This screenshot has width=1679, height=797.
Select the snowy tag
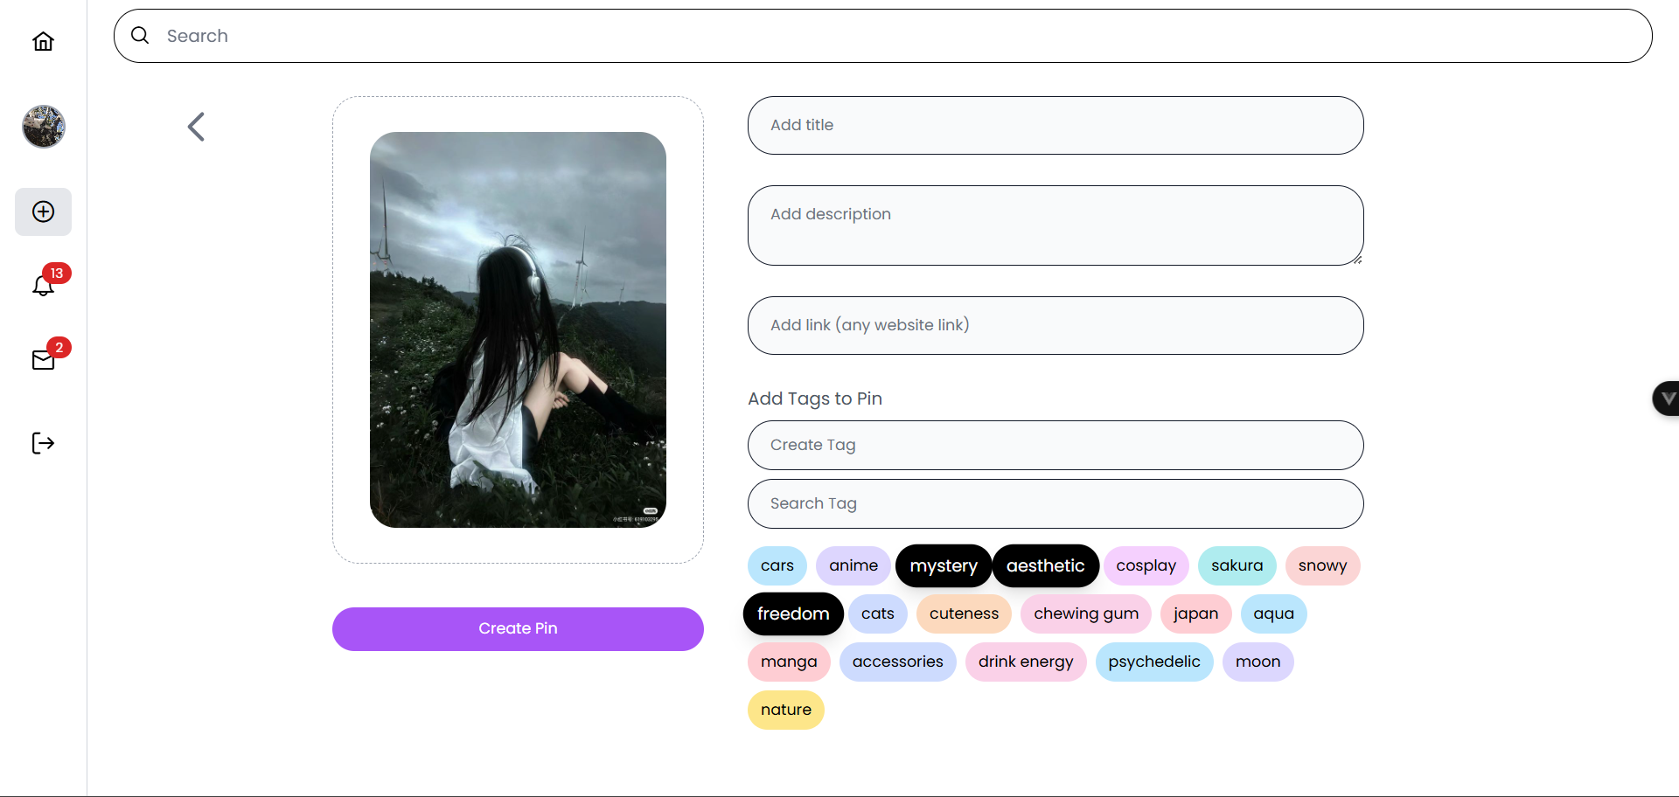tap(1322, 565)
